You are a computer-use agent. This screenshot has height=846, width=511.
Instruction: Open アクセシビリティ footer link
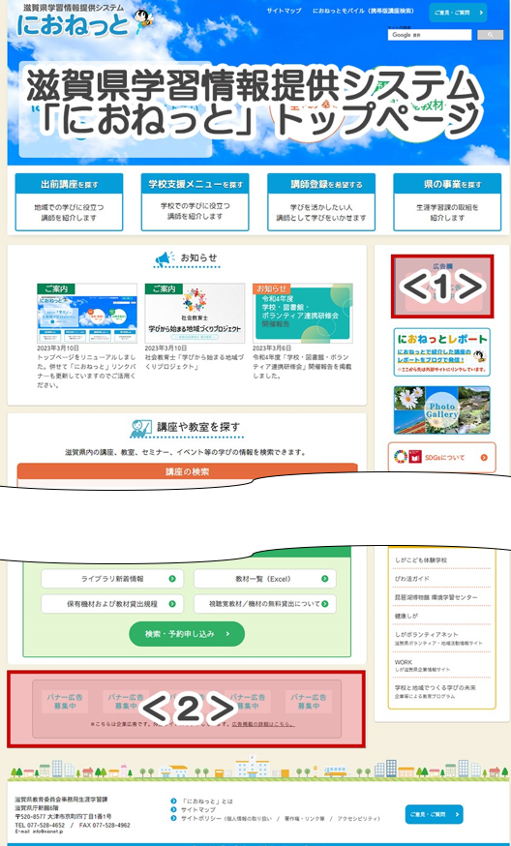point(358,819)
